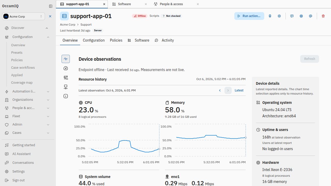The width and height of the screenshot is (331, 186).
Task: Delete device with red trash icon
Action: [323, 16]
